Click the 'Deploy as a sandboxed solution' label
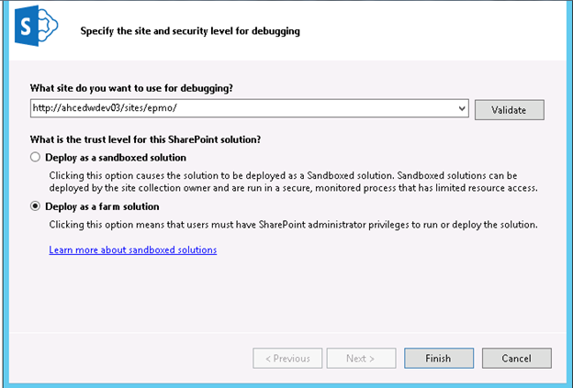Viewport: 573px width, 388px height. coord(116,158)
